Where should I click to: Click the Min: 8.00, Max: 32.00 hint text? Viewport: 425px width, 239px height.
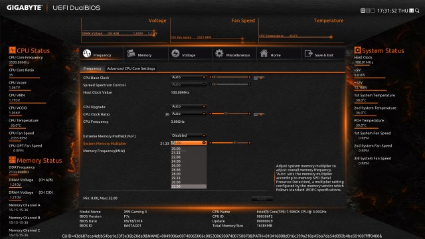click(100, 199)
